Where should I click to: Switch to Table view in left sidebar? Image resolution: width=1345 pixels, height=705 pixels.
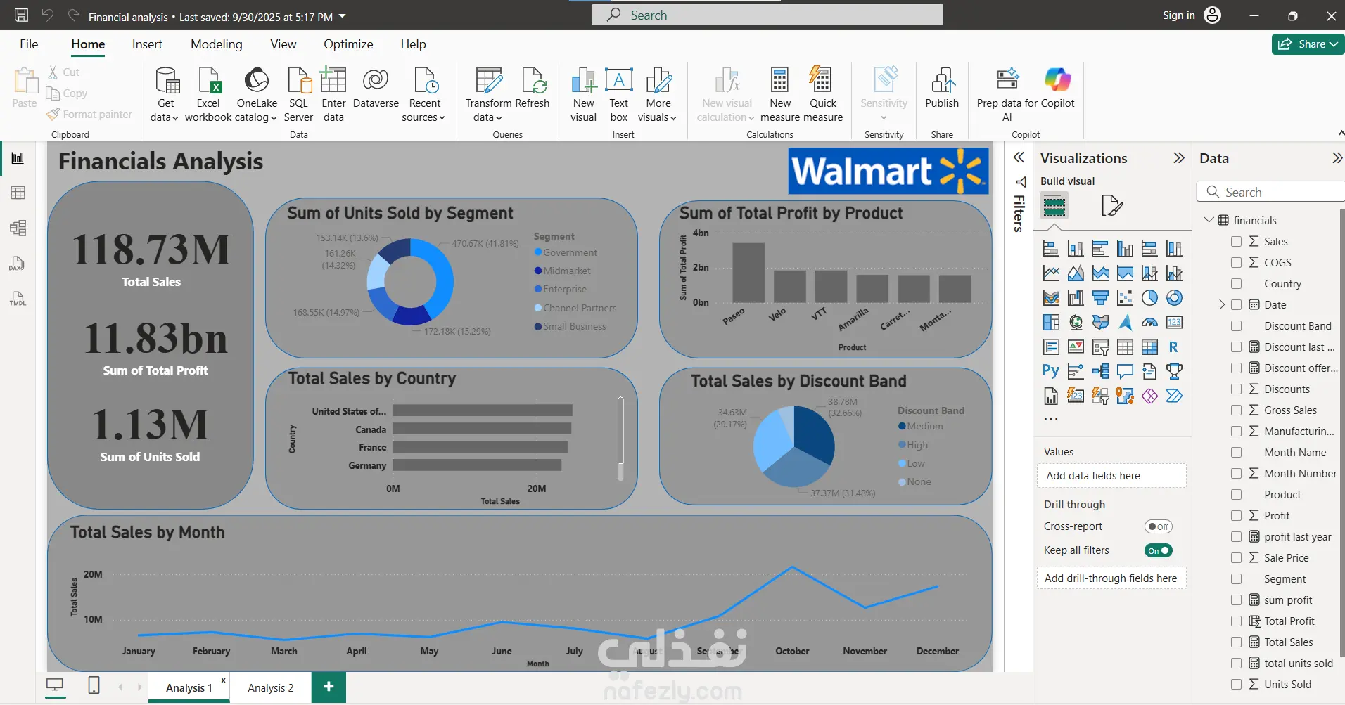18,193
